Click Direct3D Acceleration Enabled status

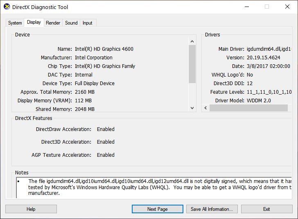click(x=106, y=142)
